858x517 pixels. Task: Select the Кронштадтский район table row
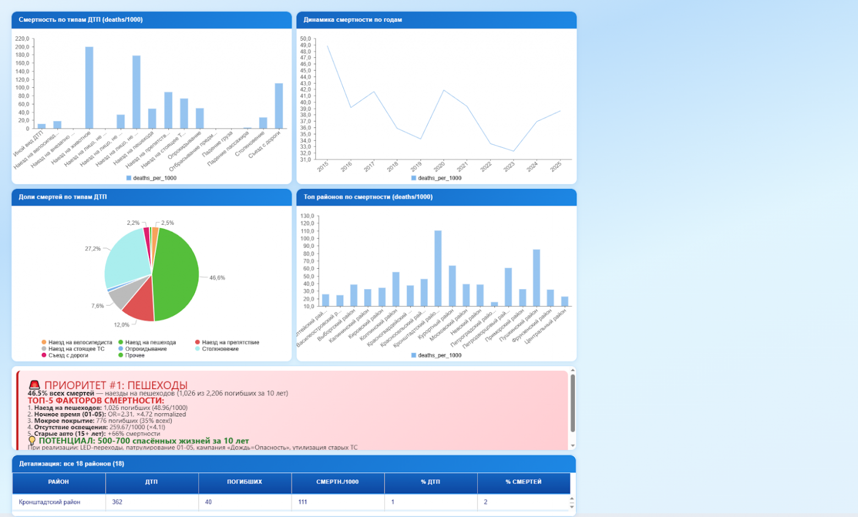coord(291,502)
